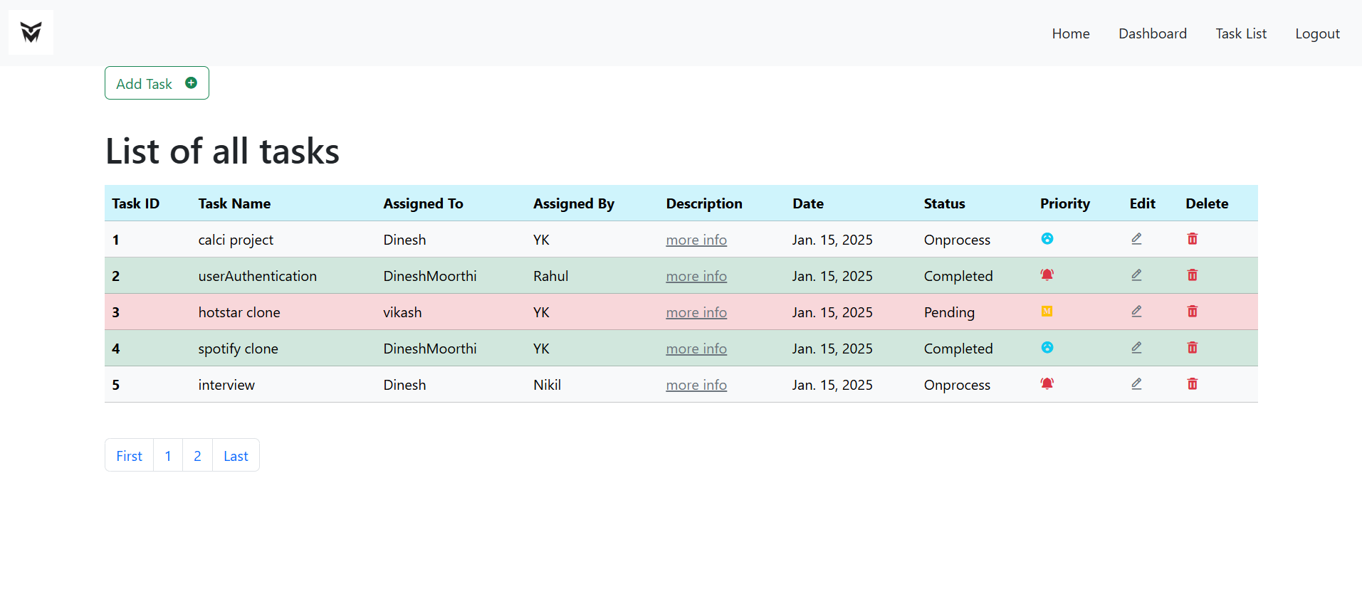Viewport: 1362px width, 611px height.
Task: Click priority icon for calci project
Action: [x=1047, y=239]
